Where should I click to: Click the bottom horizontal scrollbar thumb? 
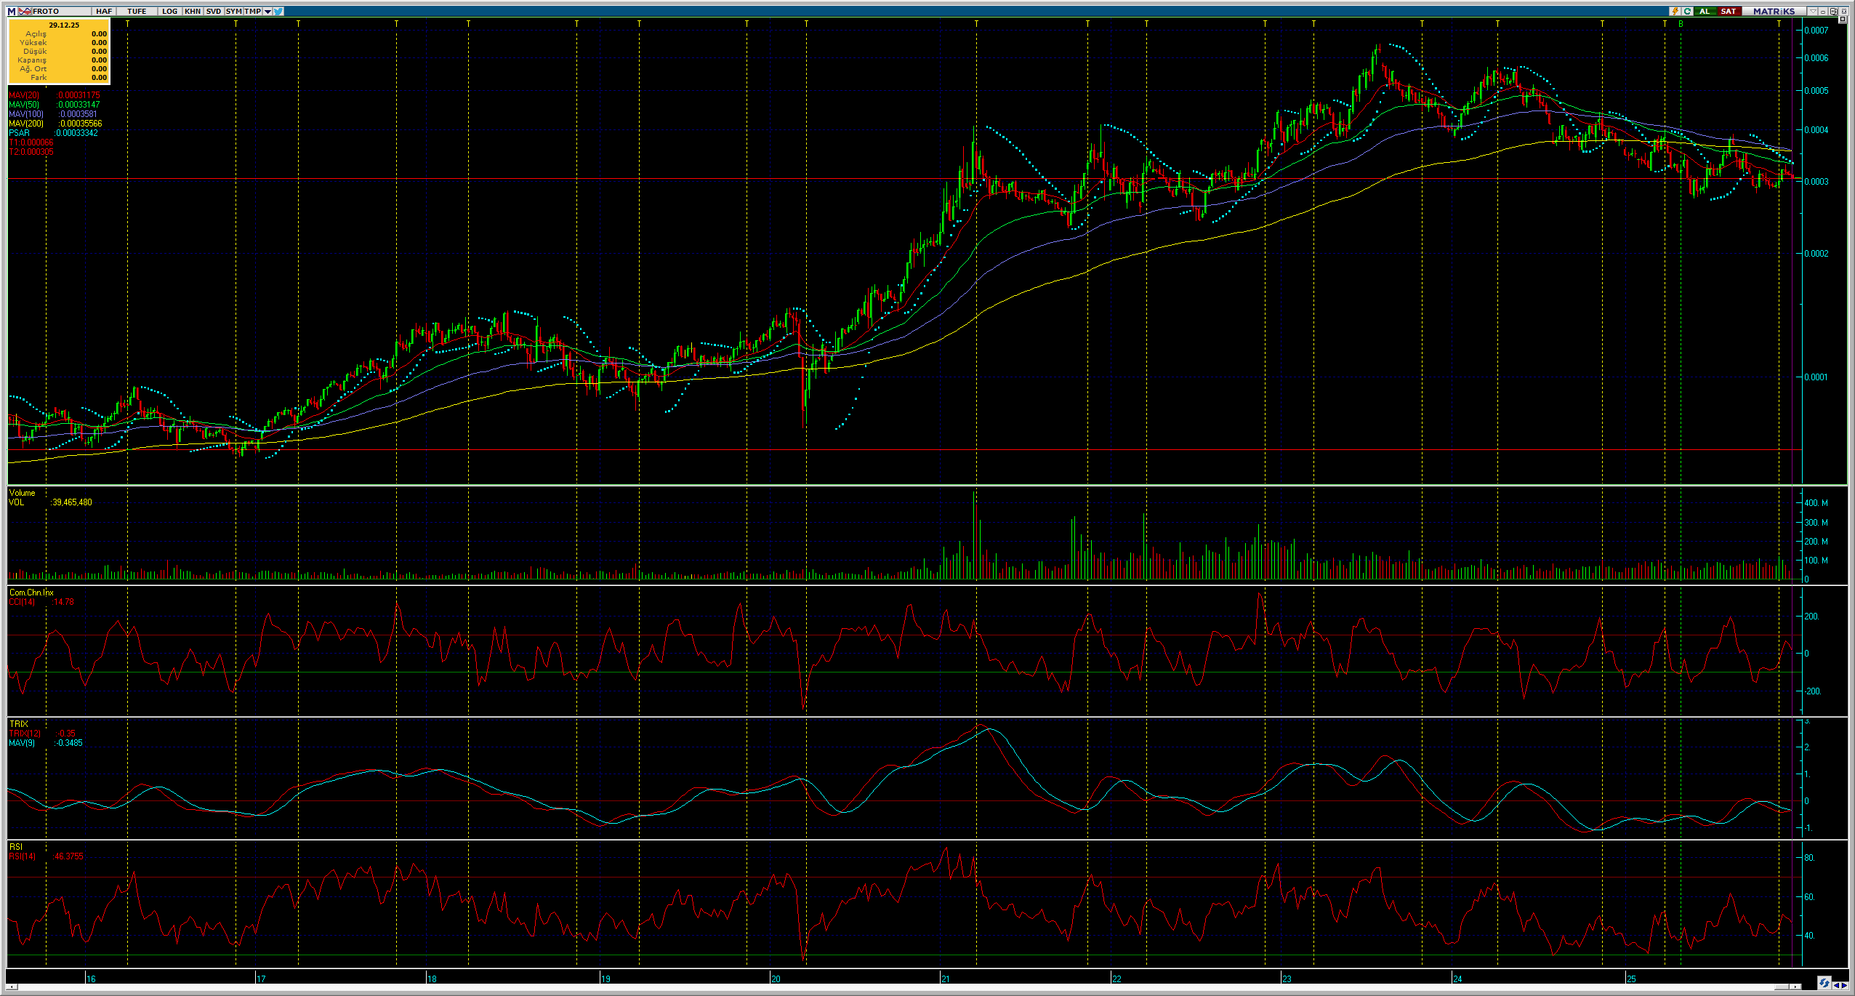tap(1782, 987)
